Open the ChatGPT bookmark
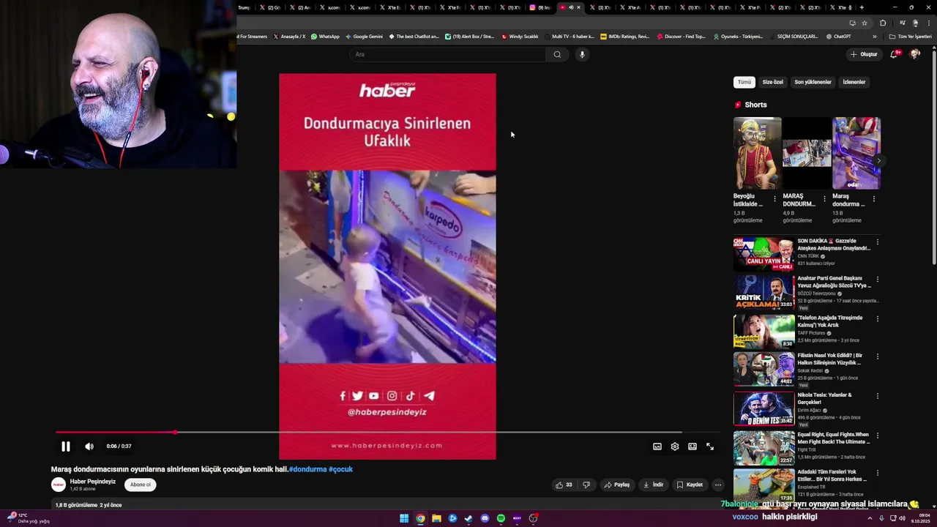 (839, 37)
